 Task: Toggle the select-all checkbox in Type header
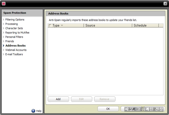click(50, 25)
